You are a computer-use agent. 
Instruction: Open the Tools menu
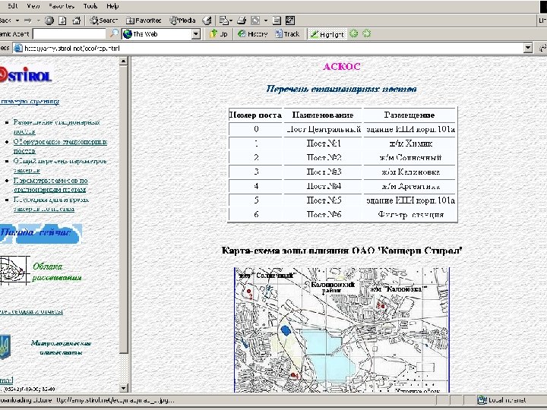click(91, 6)
